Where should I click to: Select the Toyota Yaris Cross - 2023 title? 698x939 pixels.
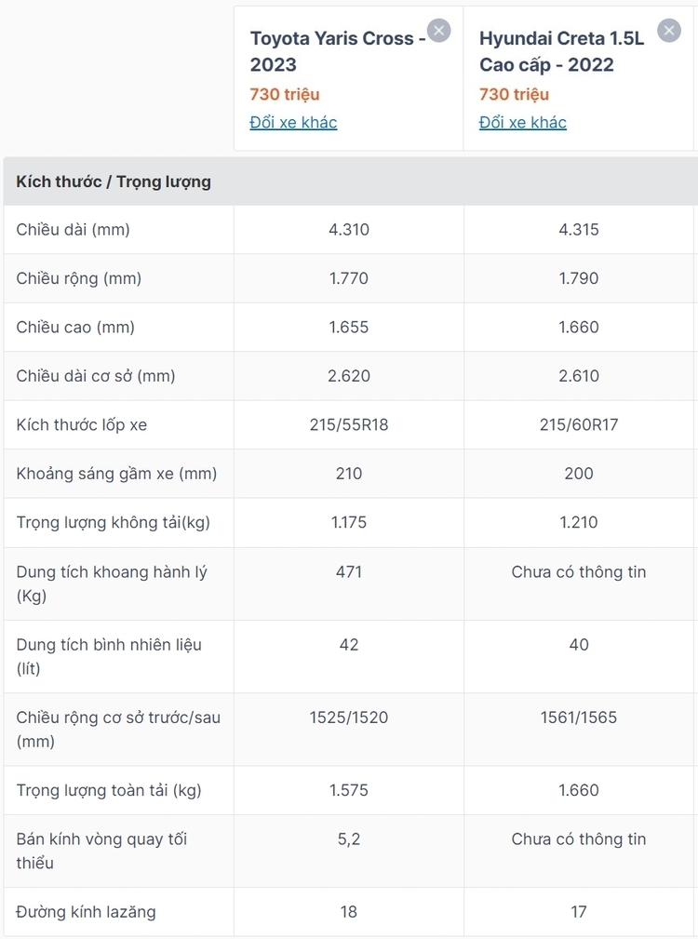tap(338, 51)
